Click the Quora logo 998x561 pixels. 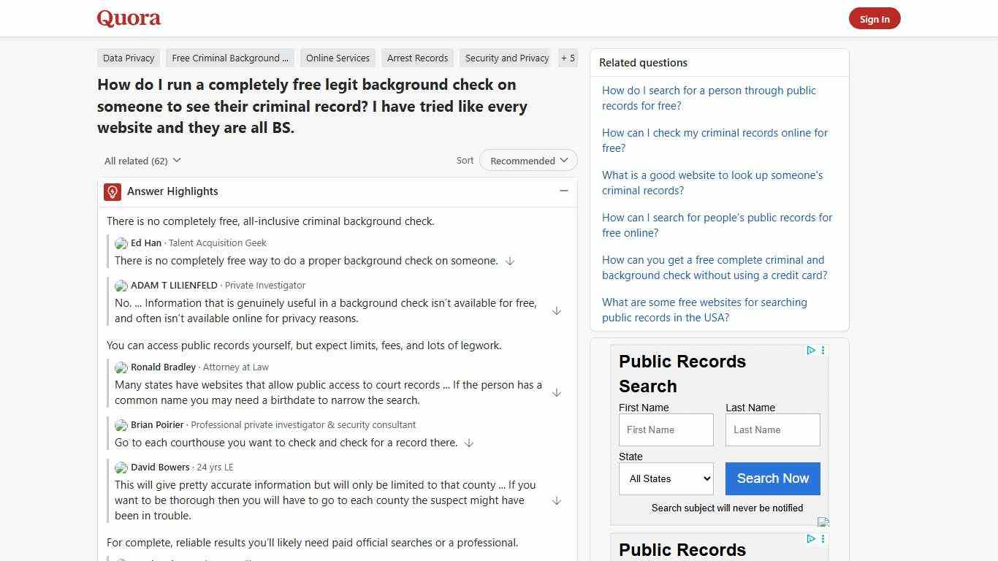129,18
